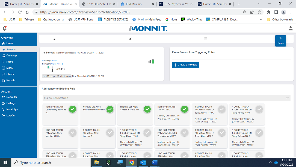
Task: Open the list view icon in toolbar
Action: [205, 39]
